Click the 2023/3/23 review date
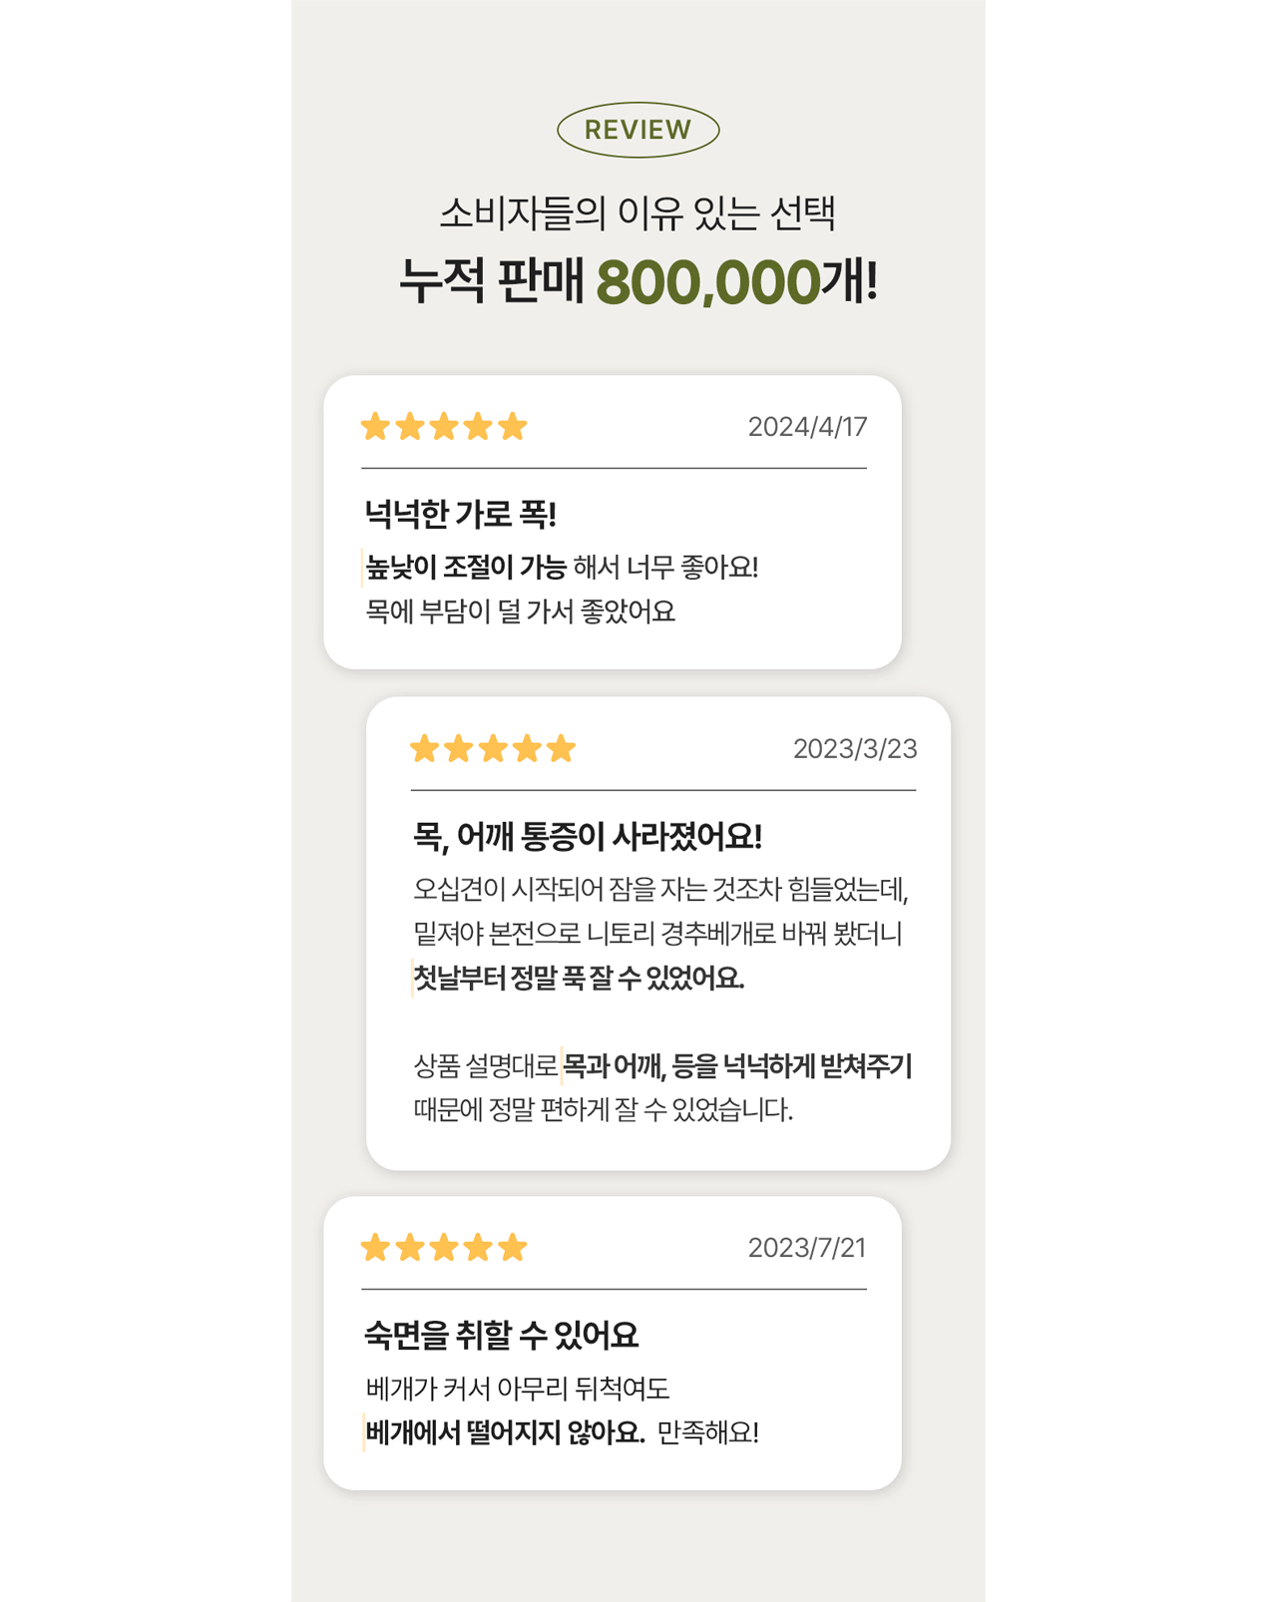Image resolution: width=1277 pixels, height=1602 pixels. click(x=855, y=749)
